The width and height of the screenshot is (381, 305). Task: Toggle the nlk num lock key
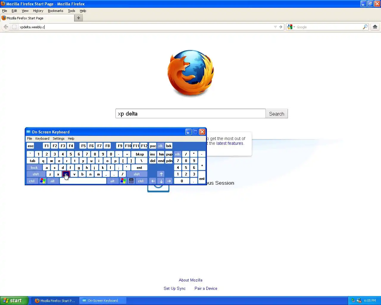(x=178, y=154)
